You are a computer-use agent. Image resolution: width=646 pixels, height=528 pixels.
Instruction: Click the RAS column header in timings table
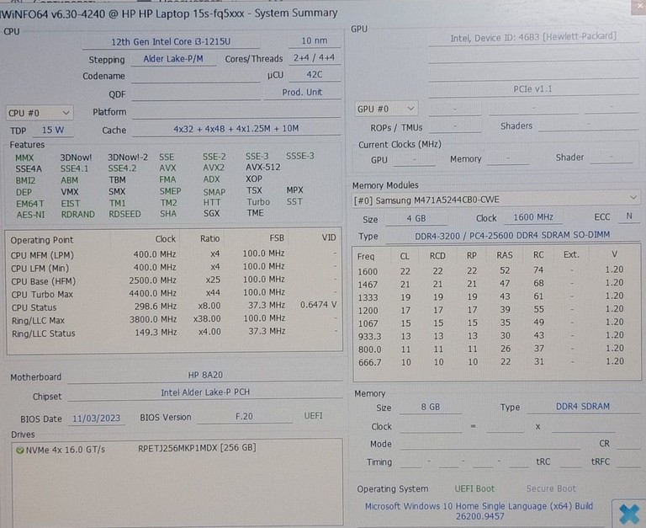505,256
